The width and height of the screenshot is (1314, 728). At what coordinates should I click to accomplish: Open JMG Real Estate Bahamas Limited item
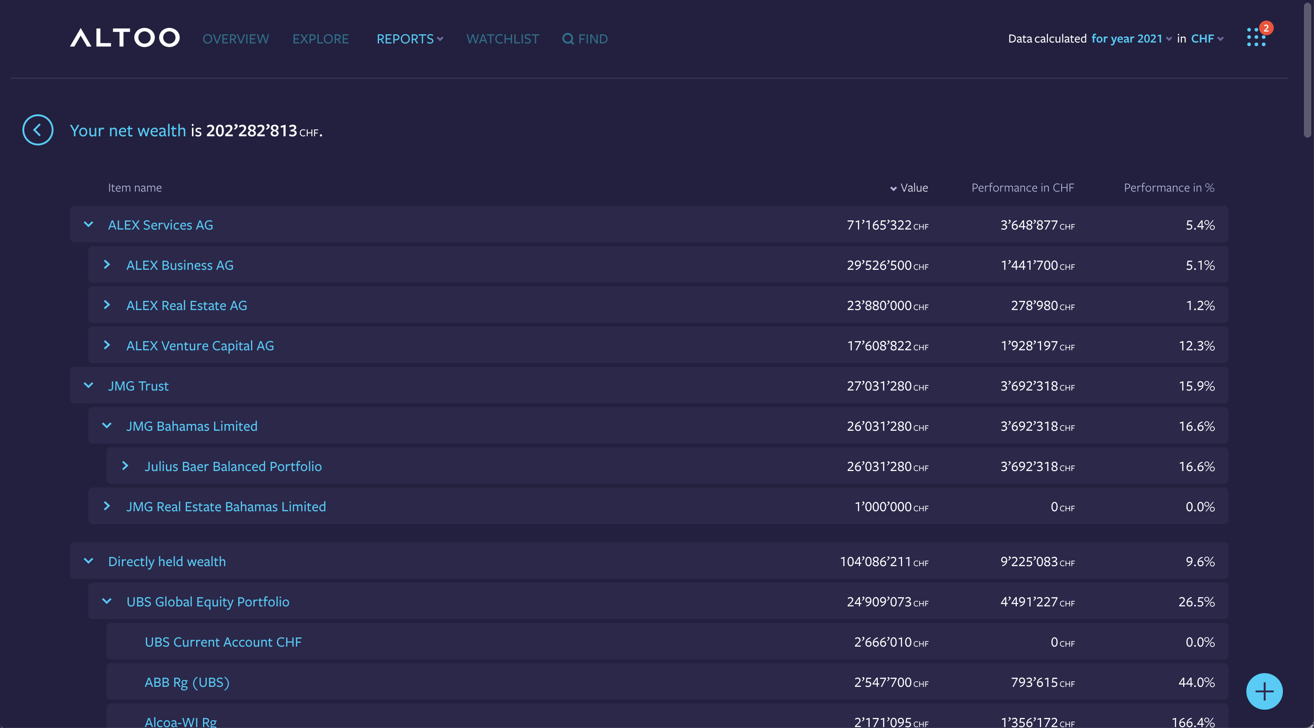pos(226,507)
